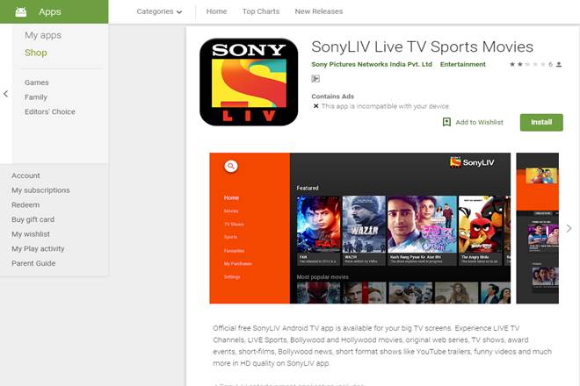The image size is (580, 386).
Task: Click the Add to Wishlist bookmark icon
Action: click(446, 122)
